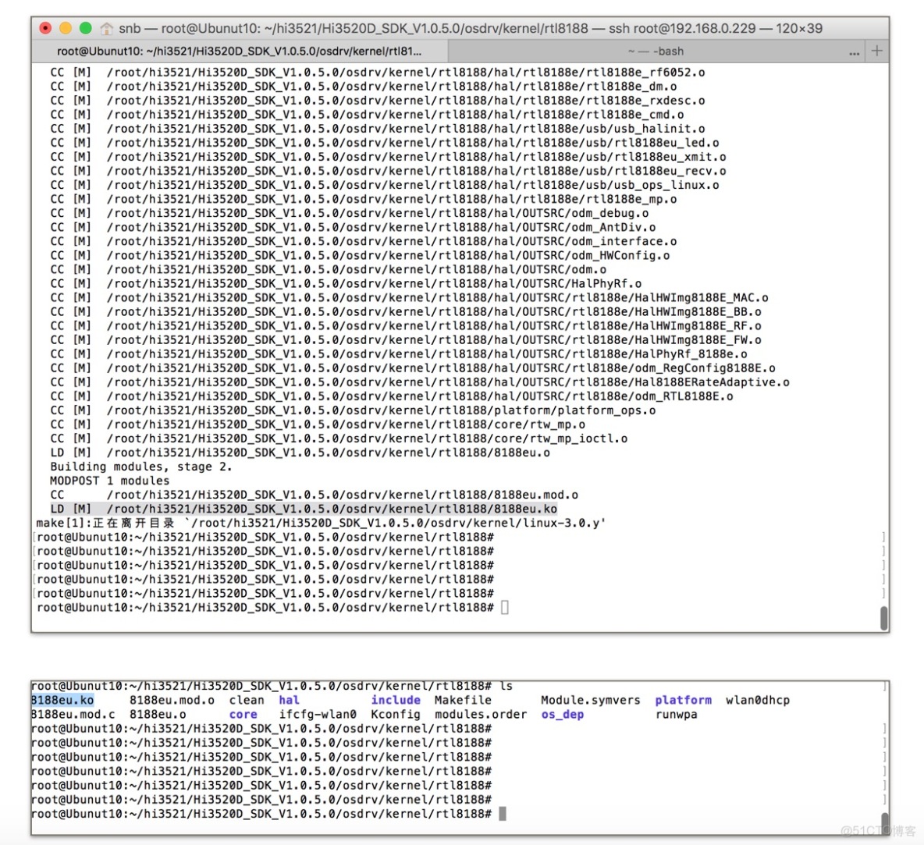Click the hal directory name
This screenshot has width=924, height=845.
pyautogui.click(x=290, y=700)
